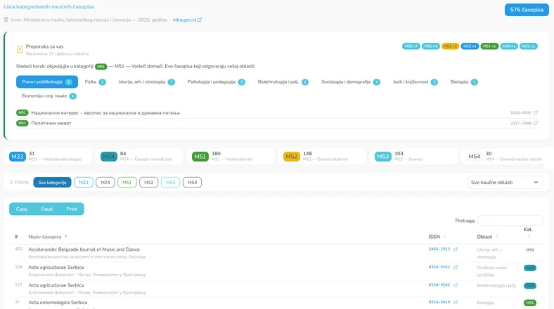Open external icon for ISSN in row 222

coord(456,285)
